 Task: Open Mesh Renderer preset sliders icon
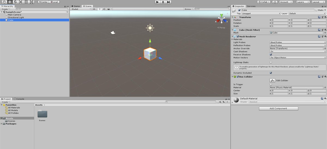pos(322,36)
